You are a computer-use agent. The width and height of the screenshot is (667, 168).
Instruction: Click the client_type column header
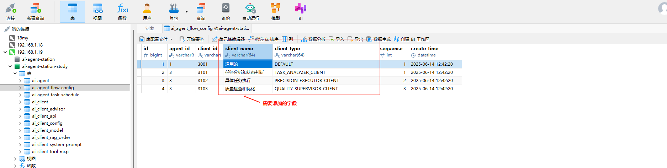click(287, 49)
